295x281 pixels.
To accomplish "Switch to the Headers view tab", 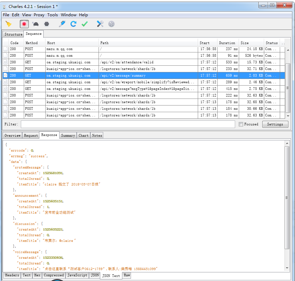I will [12, 275].
